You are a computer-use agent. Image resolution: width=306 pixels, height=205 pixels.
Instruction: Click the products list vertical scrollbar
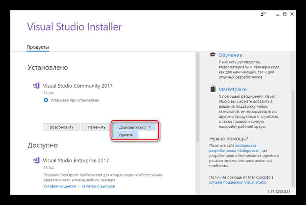(197, 97)
